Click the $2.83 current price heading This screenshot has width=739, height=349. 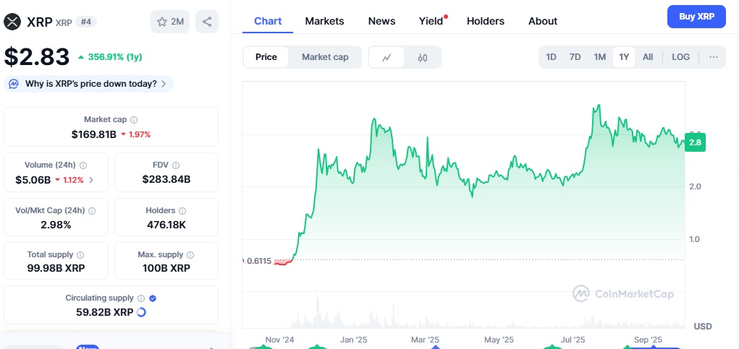(x=37, y=57)
